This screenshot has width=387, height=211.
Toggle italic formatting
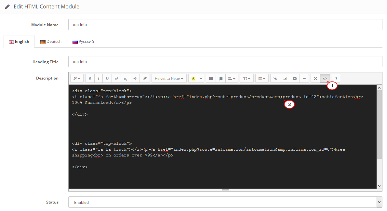pos(98,78)
